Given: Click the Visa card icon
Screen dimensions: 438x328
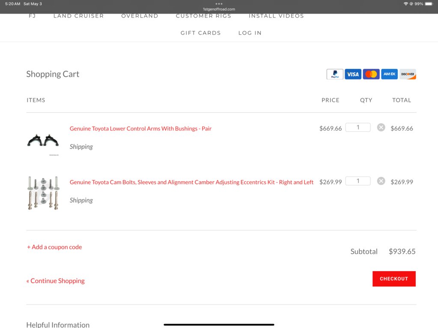Looking at the screenshot, I should [353, 74].
